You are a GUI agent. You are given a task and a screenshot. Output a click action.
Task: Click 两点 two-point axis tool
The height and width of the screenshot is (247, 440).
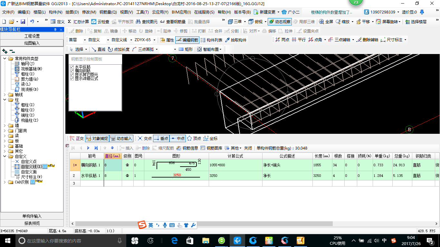[282, 40]
